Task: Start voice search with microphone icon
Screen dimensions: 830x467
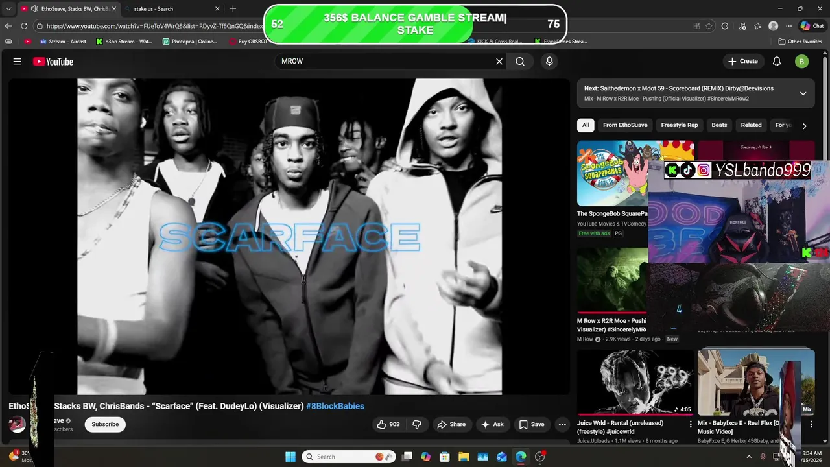Action: click(x=549, y=61)
